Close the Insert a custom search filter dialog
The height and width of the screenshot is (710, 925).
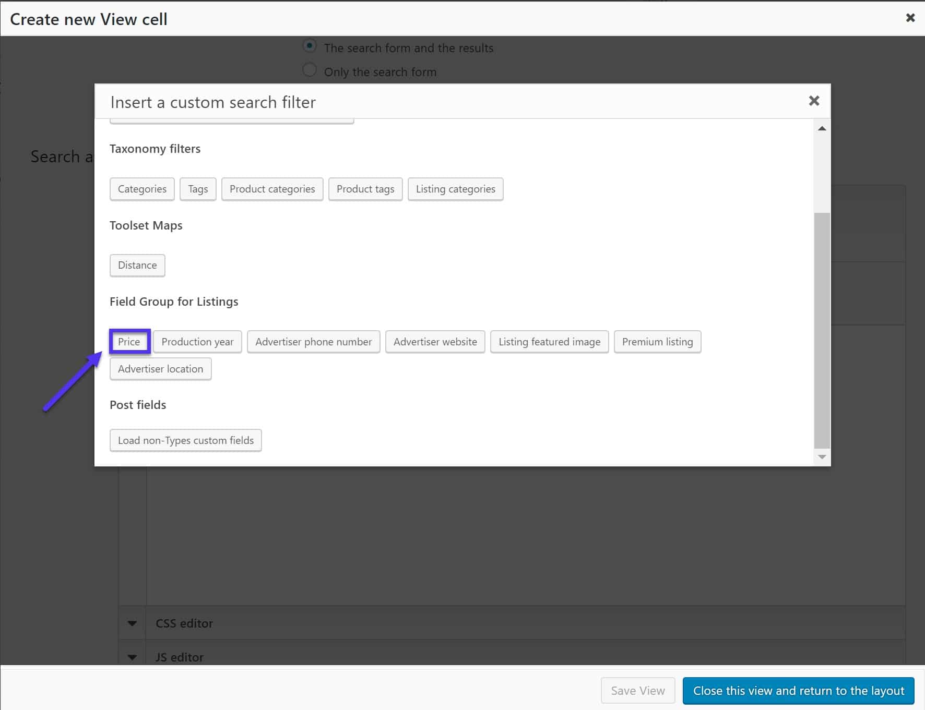(814, 100)
